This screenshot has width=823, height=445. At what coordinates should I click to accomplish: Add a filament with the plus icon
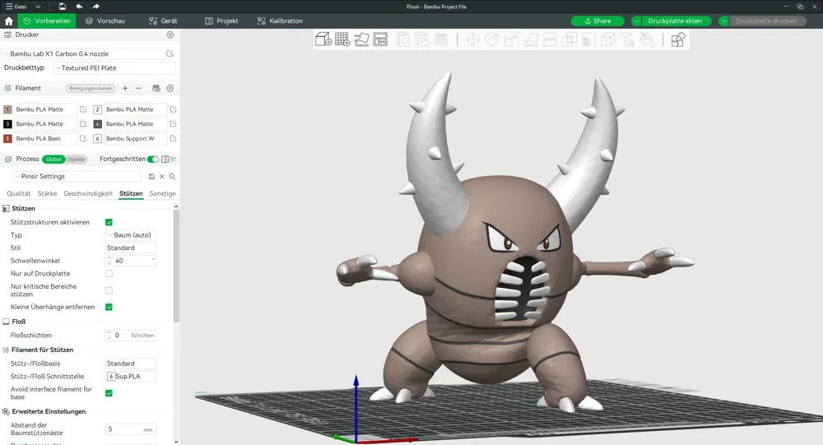pos(125,88)
